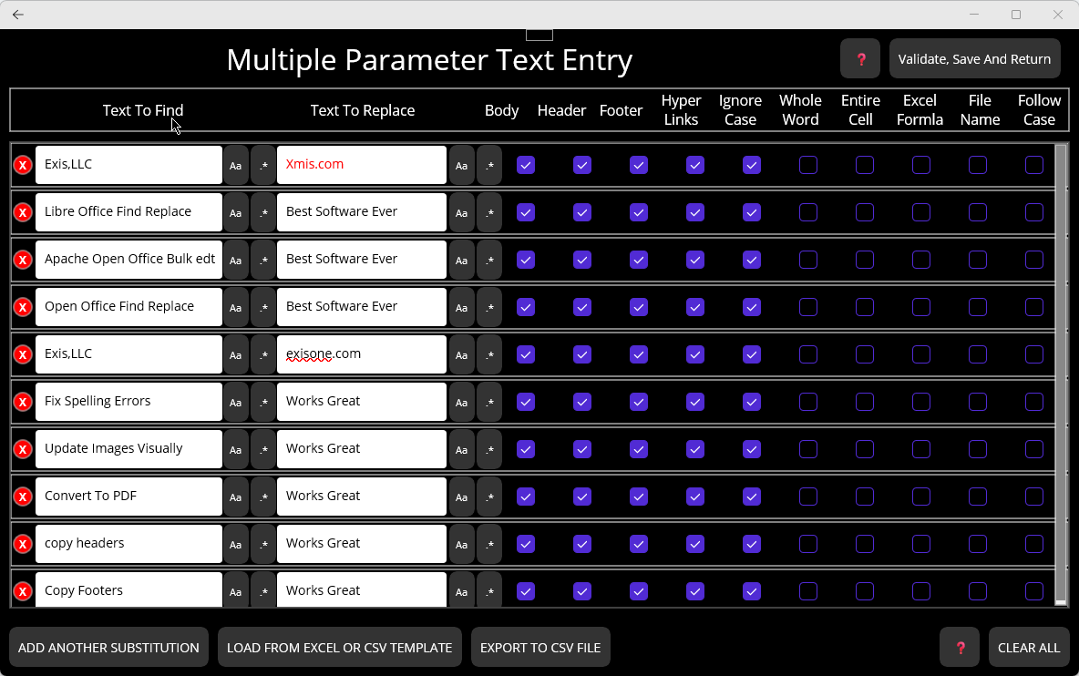1079x676 pixels.
Task: Click the vertical scrollbar on the right
Action: (x=1061, y=364)
